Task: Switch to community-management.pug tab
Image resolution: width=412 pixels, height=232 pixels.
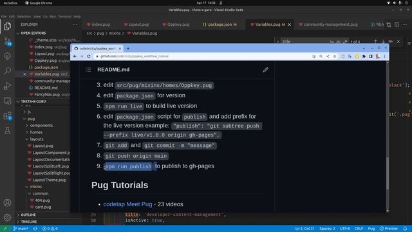Action: (x=328, y=24)
